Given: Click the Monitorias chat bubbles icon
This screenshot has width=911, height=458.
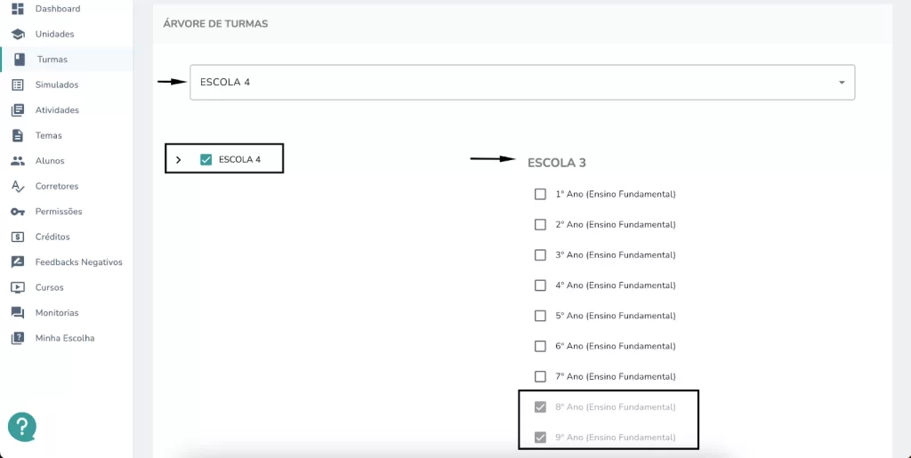Looking at the screenshot, I should pos(18,313).
